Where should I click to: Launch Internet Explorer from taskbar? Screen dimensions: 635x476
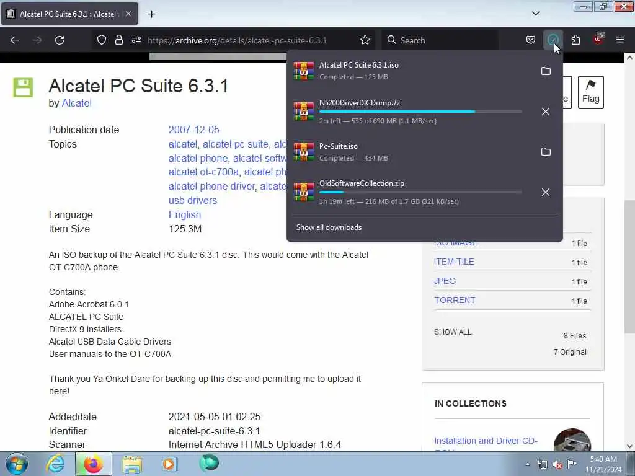pos(55,464)
